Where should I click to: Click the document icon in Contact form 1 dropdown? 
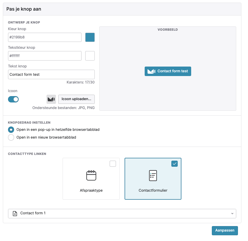coord(15,213)
